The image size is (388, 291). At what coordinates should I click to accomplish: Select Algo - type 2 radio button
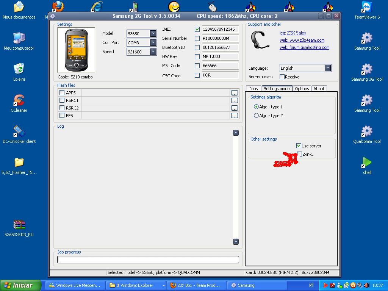[256, 115]
